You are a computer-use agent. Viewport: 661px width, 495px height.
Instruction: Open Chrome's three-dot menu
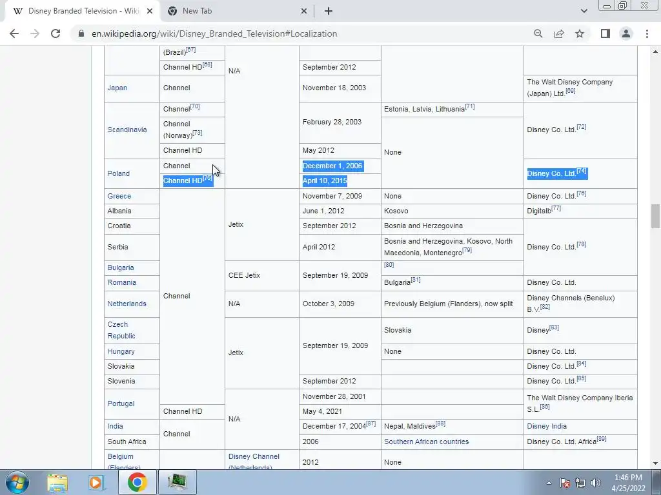pyautogui.click(x=647, y=34)
